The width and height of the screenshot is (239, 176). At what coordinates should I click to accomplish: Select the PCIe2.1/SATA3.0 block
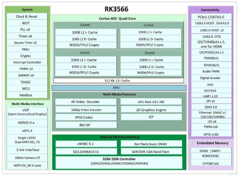pos(211,17)
